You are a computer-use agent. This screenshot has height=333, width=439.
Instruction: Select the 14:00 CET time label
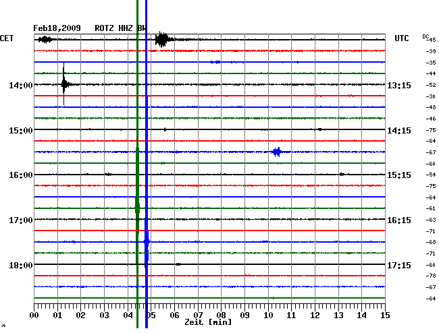coord(21,85)
